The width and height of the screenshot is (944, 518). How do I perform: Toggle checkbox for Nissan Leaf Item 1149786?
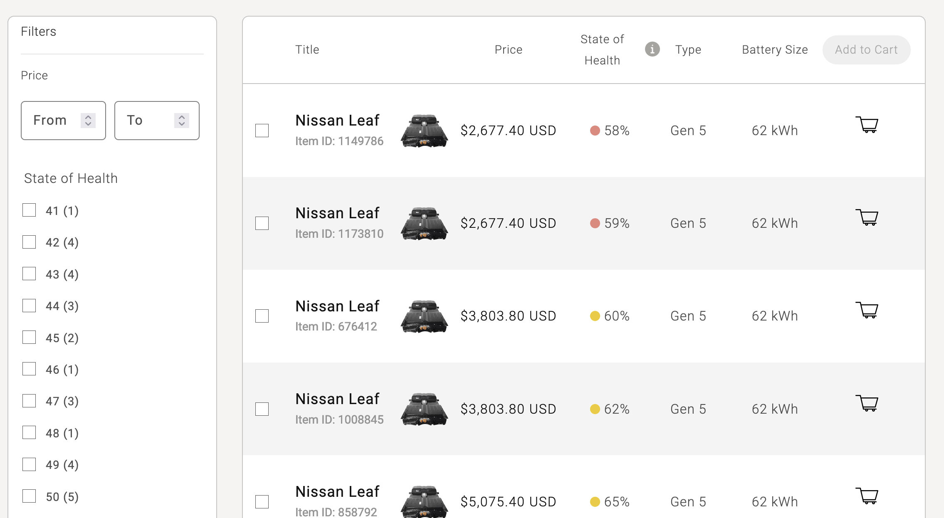tap(263, 130)
